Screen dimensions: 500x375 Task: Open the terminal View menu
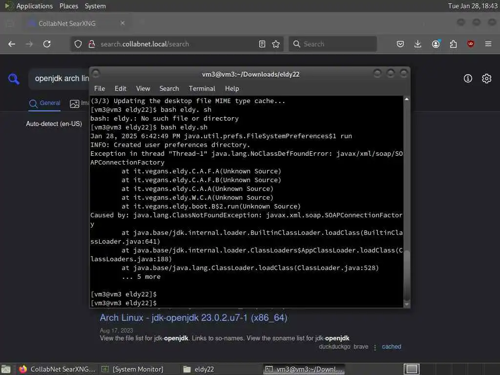pyautogui.click(x=143, y=89)
